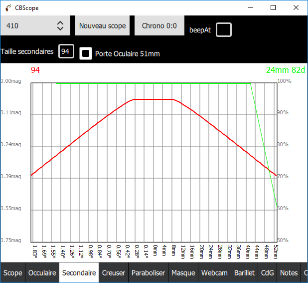Click the 0.28° x-axis label
The width and height of the screenshot is (308, 283).
[x=137, y=252]
